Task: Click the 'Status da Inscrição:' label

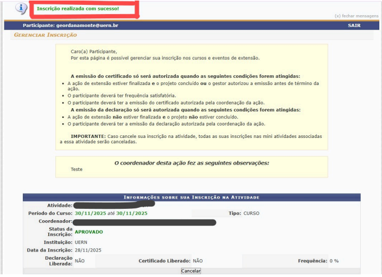Action: click(x=60, y=232)
